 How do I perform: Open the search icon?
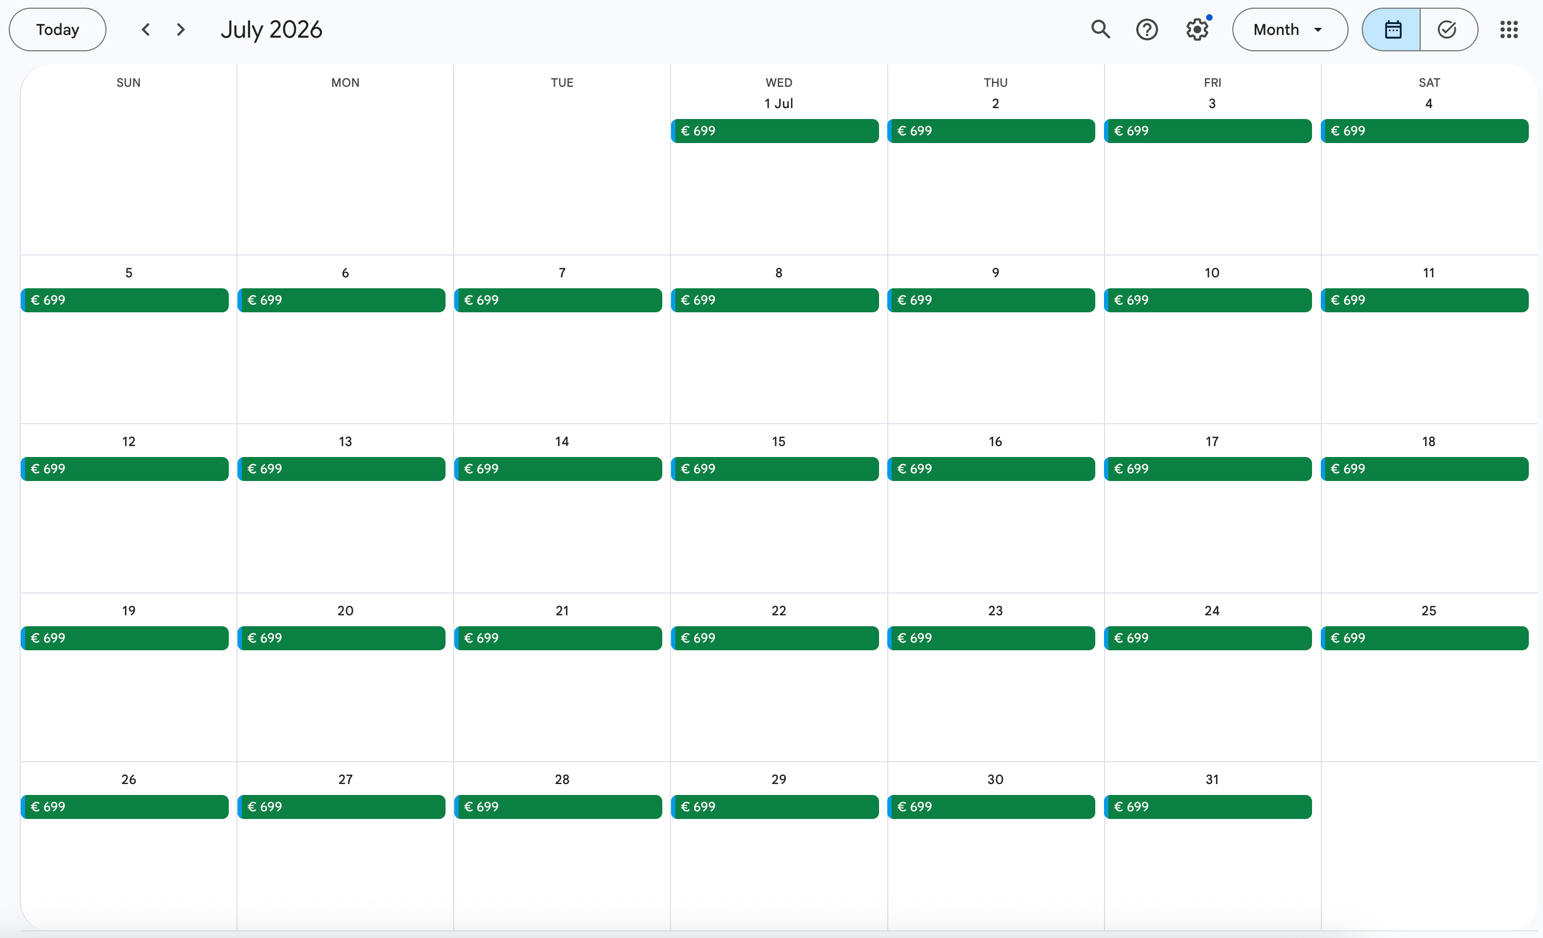pyautogui.click(x=1100, y=29)
